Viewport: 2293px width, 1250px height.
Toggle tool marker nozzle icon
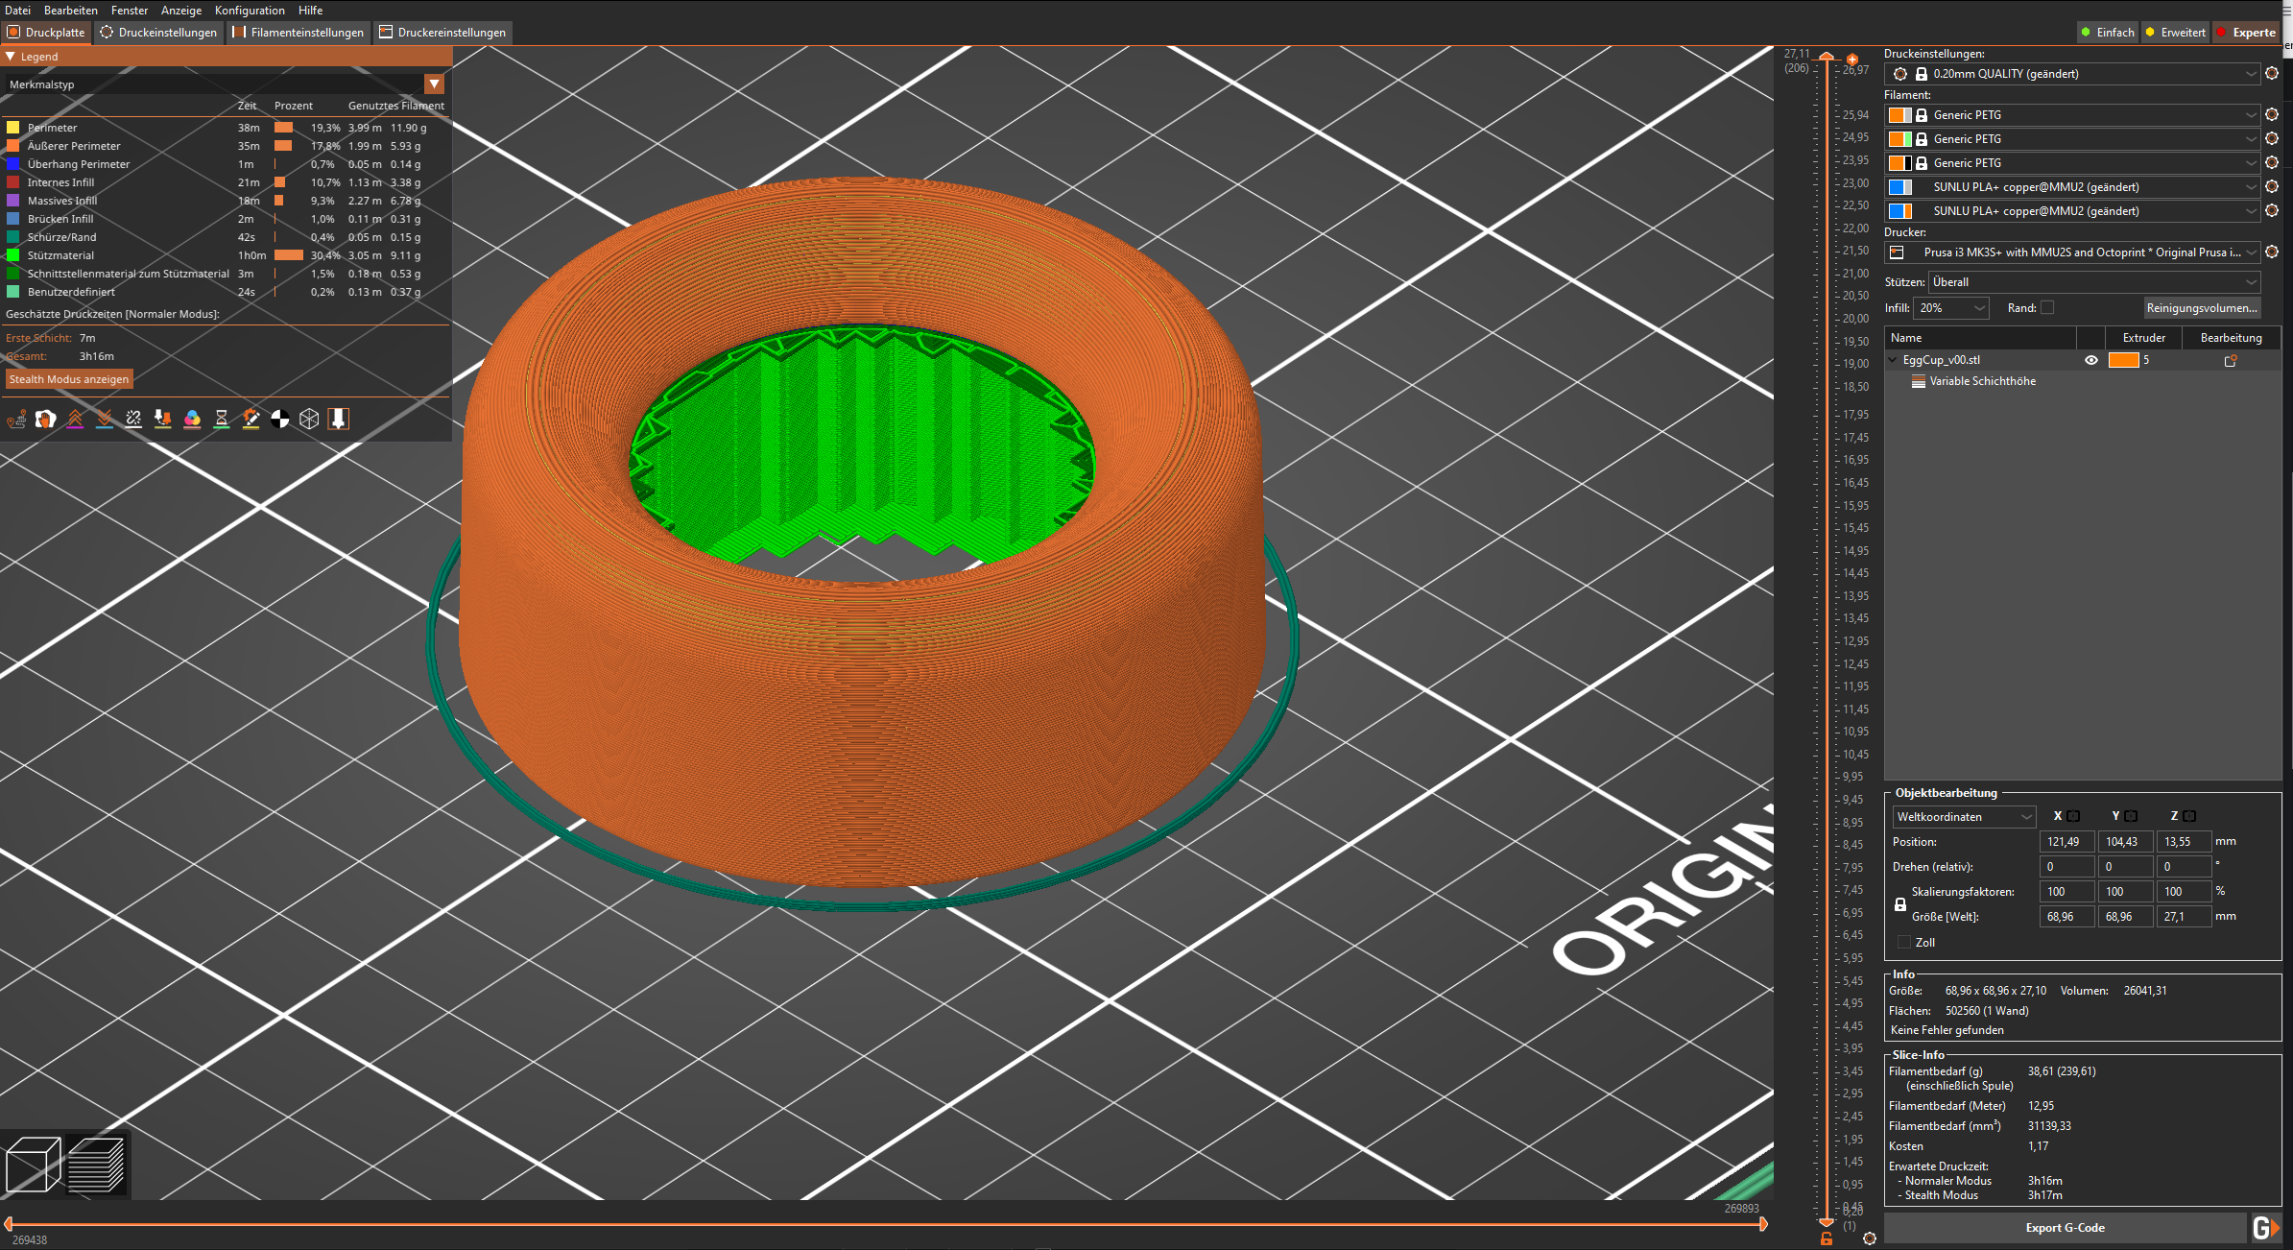tap(339, 419)
